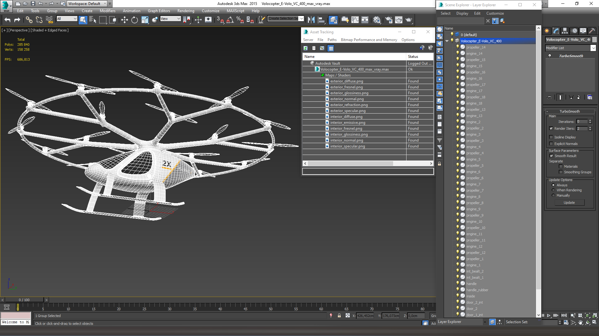Open the Motion command panel tab
The height and width of the screenshot is (336, 599).
574,31
